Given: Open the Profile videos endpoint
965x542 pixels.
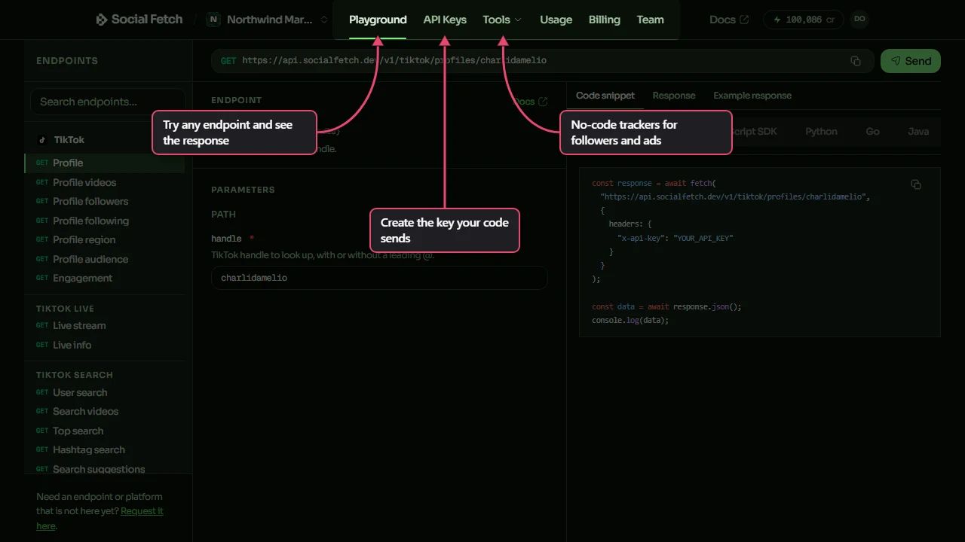Looking at the screenshot, I should click(x=105, y=182).
